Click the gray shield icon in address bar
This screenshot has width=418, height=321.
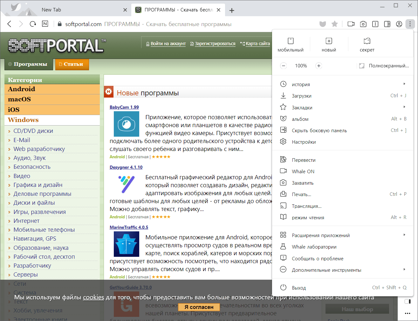tap(323, 24)
